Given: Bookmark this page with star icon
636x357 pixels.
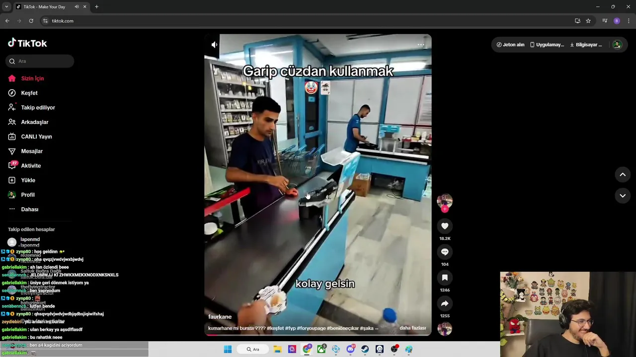Looking at the screenshot, I should 588,21.
